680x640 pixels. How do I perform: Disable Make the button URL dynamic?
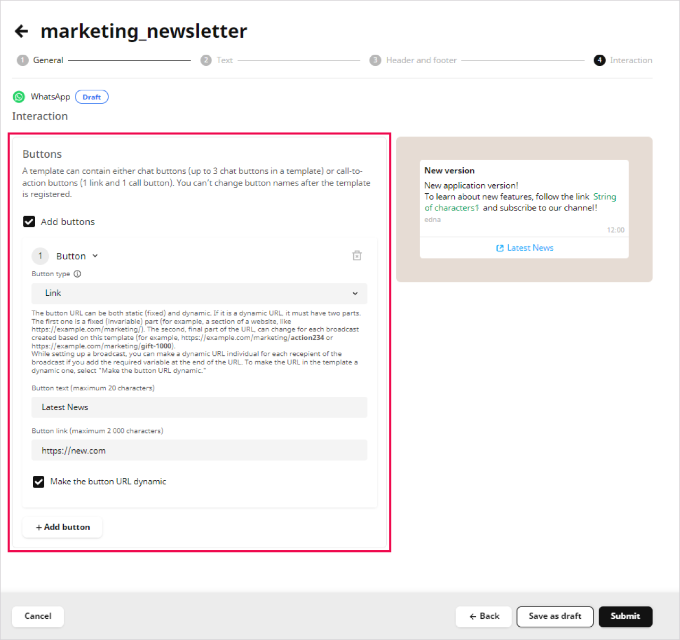[39, 482]
